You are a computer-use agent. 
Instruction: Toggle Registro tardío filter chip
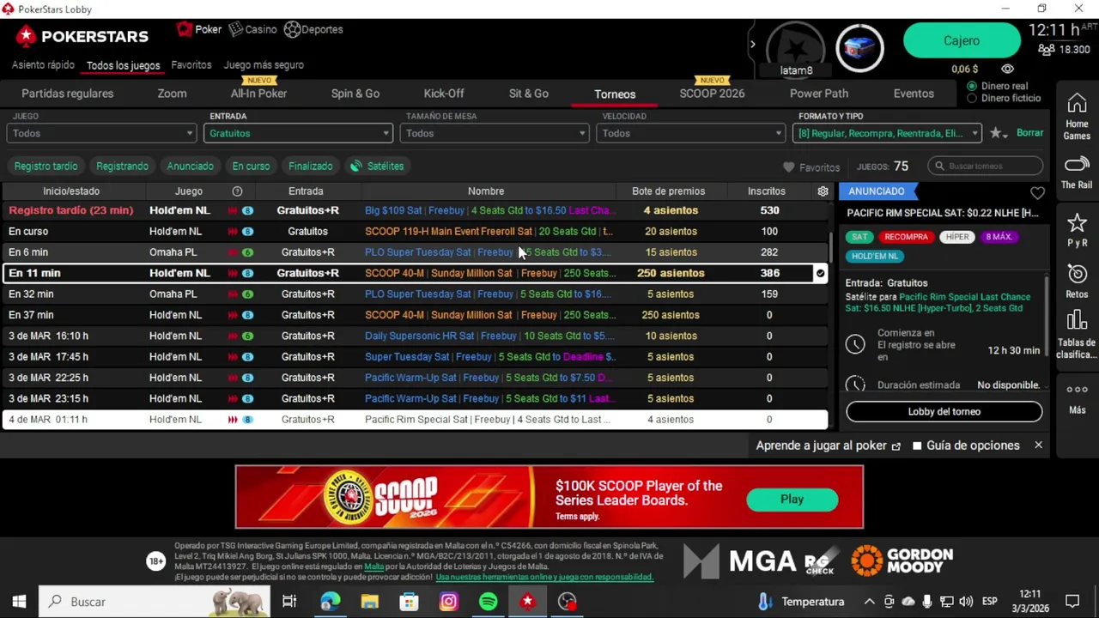46,166
